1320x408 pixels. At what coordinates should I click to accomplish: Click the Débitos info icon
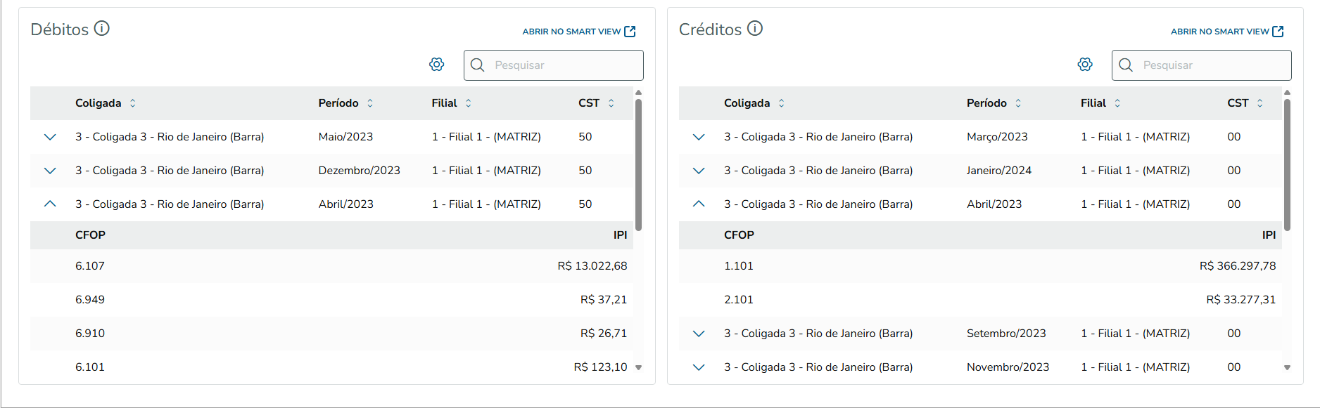point(102,29)
